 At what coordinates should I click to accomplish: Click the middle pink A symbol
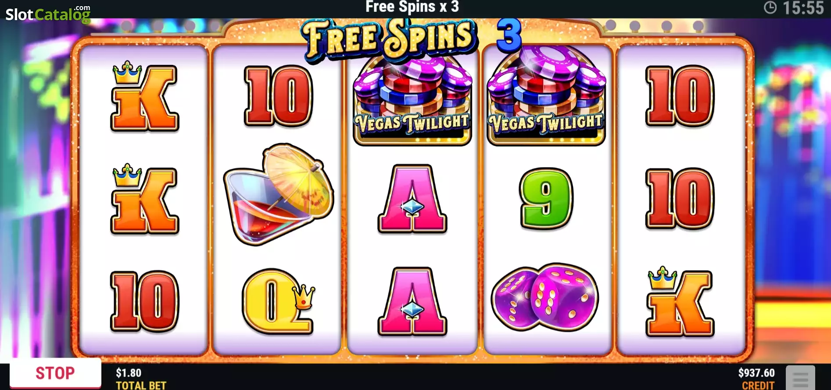pos(412,199)
